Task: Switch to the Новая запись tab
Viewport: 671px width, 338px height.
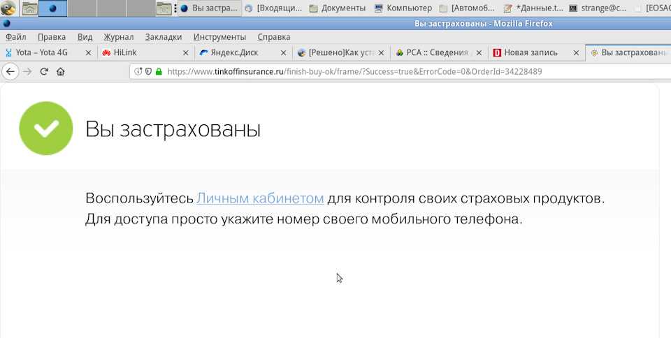Action: tap(529, 52)
